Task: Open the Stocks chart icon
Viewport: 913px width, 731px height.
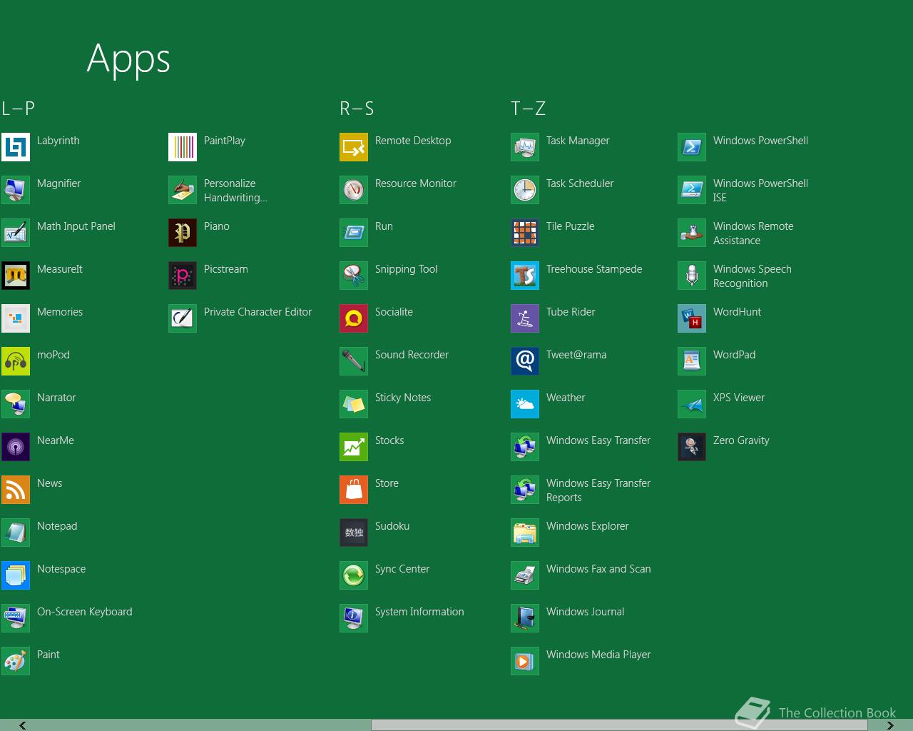Action: [x=354, y=447]
